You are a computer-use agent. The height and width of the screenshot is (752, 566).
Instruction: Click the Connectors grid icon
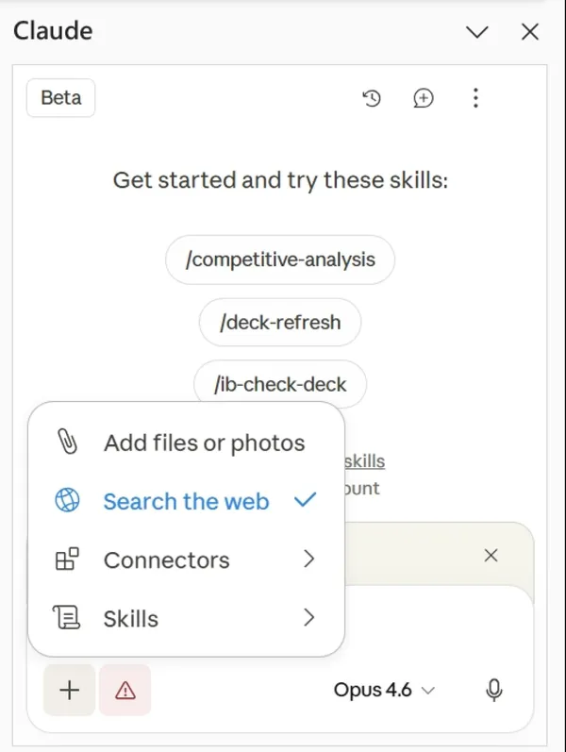pyautogui.click(x=67, y=560)
